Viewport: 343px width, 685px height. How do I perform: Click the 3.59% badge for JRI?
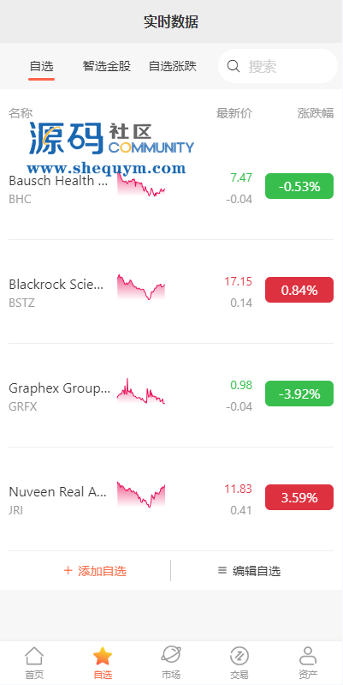[x=299, y=497]
